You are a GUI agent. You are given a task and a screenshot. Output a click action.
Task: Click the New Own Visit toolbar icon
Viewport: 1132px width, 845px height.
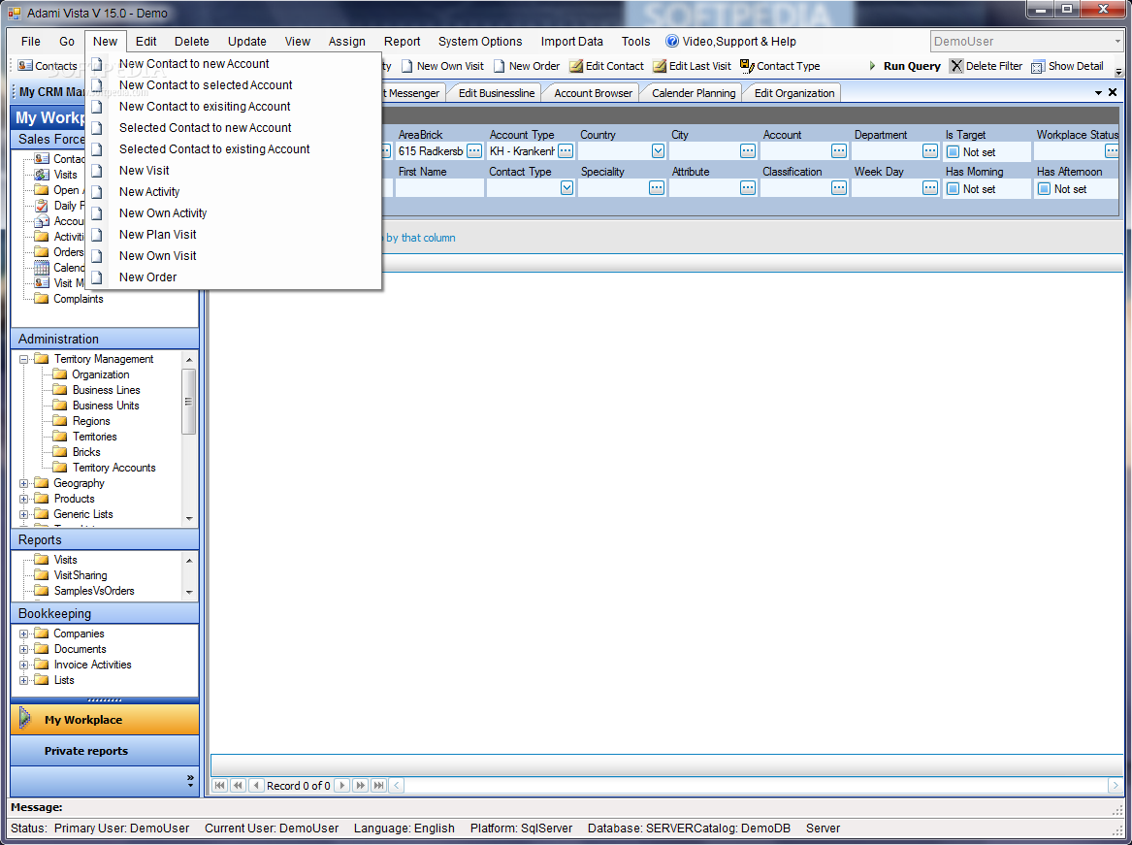[407, 66]
